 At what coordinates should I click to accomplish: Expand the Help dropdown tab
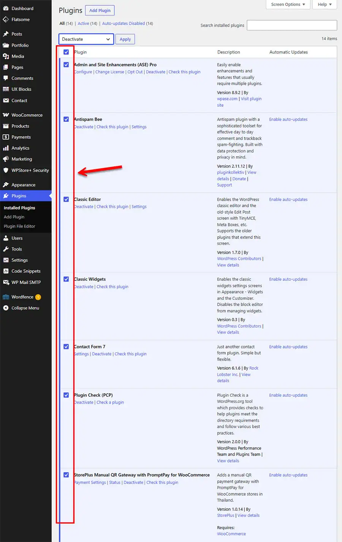click(x=325, y=5)
